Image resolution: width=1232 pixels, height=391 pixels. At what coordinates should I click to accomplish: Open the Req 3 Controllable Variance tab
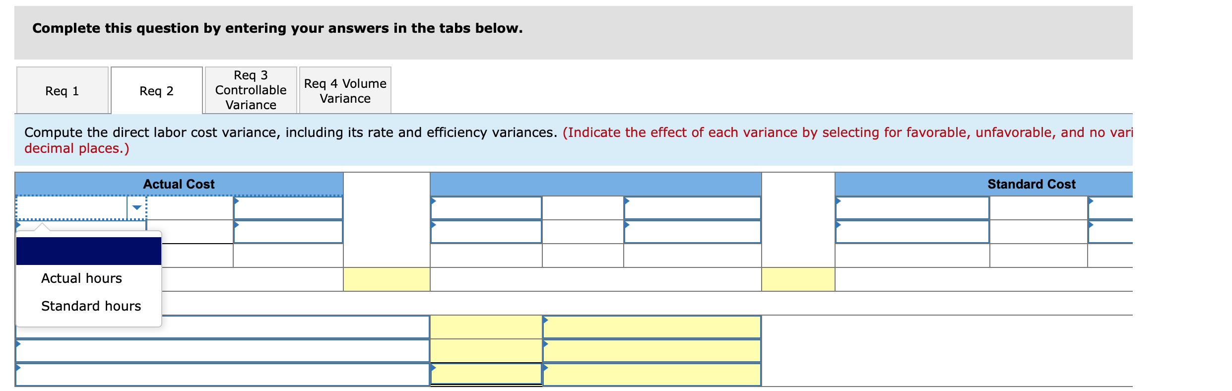click(x=250, y=90)
